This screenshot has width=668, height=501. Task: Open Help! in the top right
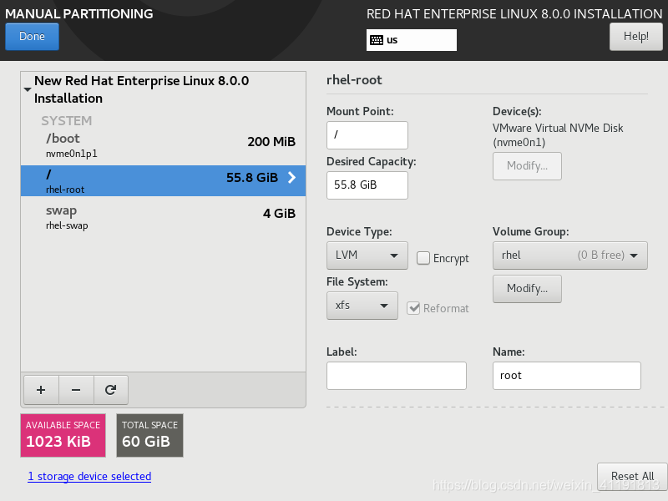coord(636,37)
